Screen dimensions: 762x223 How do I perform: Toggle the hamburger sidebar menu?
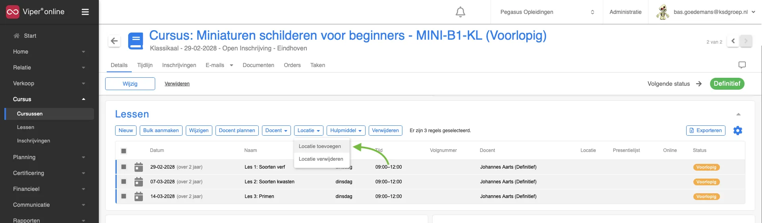85,12
